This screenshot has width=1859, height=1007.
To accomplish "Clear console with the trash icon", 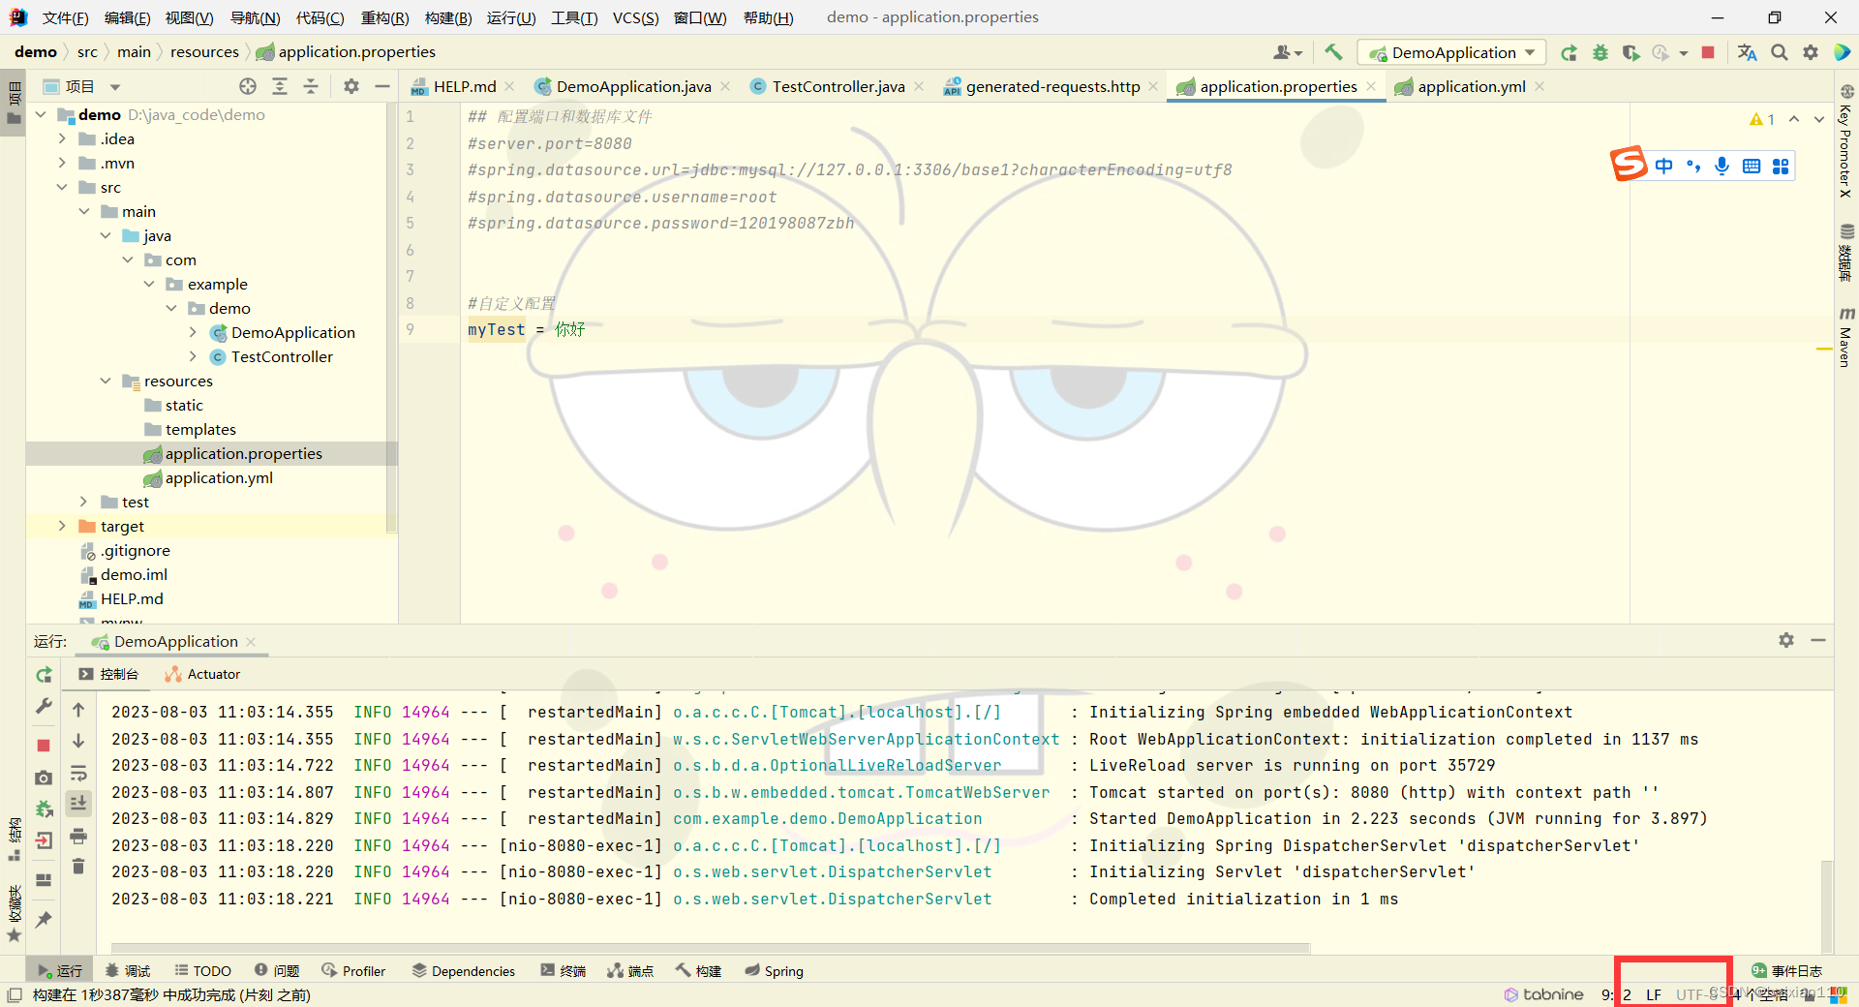I will pyautogui.click(x=78, y=866).
